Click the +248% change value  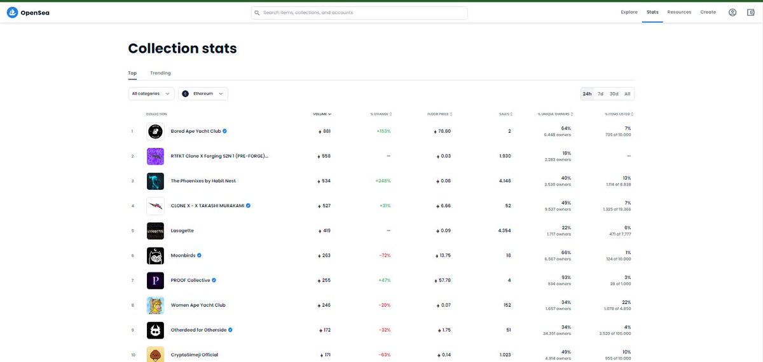[x=383, y=181]
